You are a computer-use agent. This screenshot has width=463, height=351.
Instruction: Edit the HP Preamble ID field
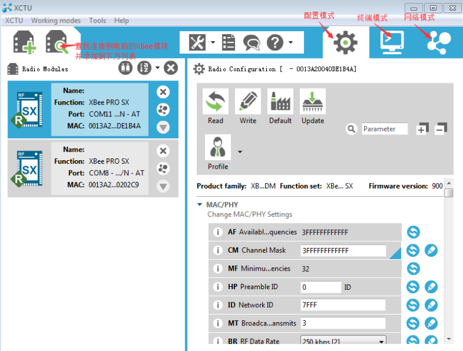click(321, 287)
